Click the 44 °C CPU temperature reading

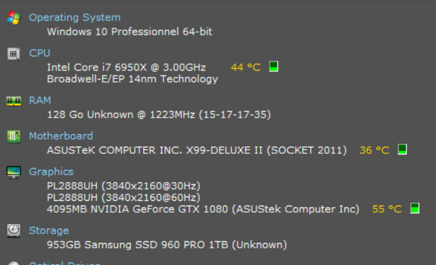245,67
